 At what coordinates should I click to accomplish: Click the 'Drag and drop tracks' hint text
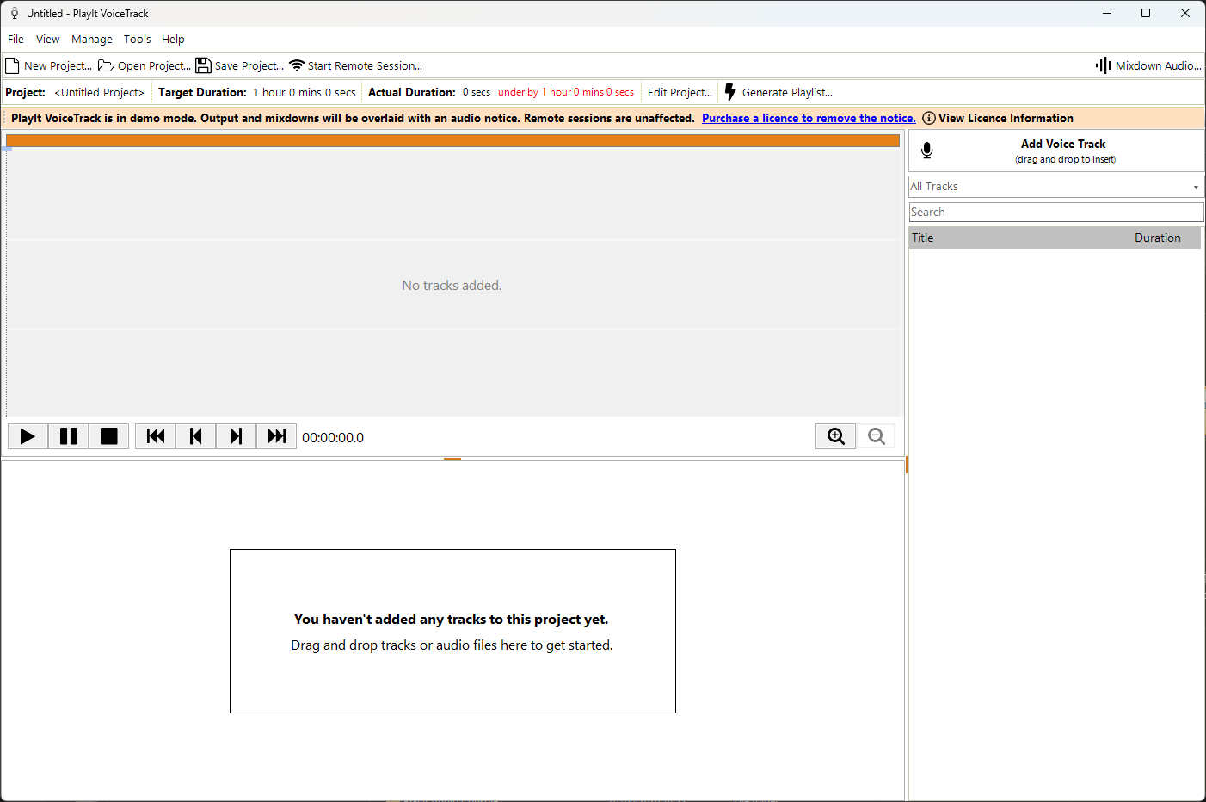click(452, 645)
